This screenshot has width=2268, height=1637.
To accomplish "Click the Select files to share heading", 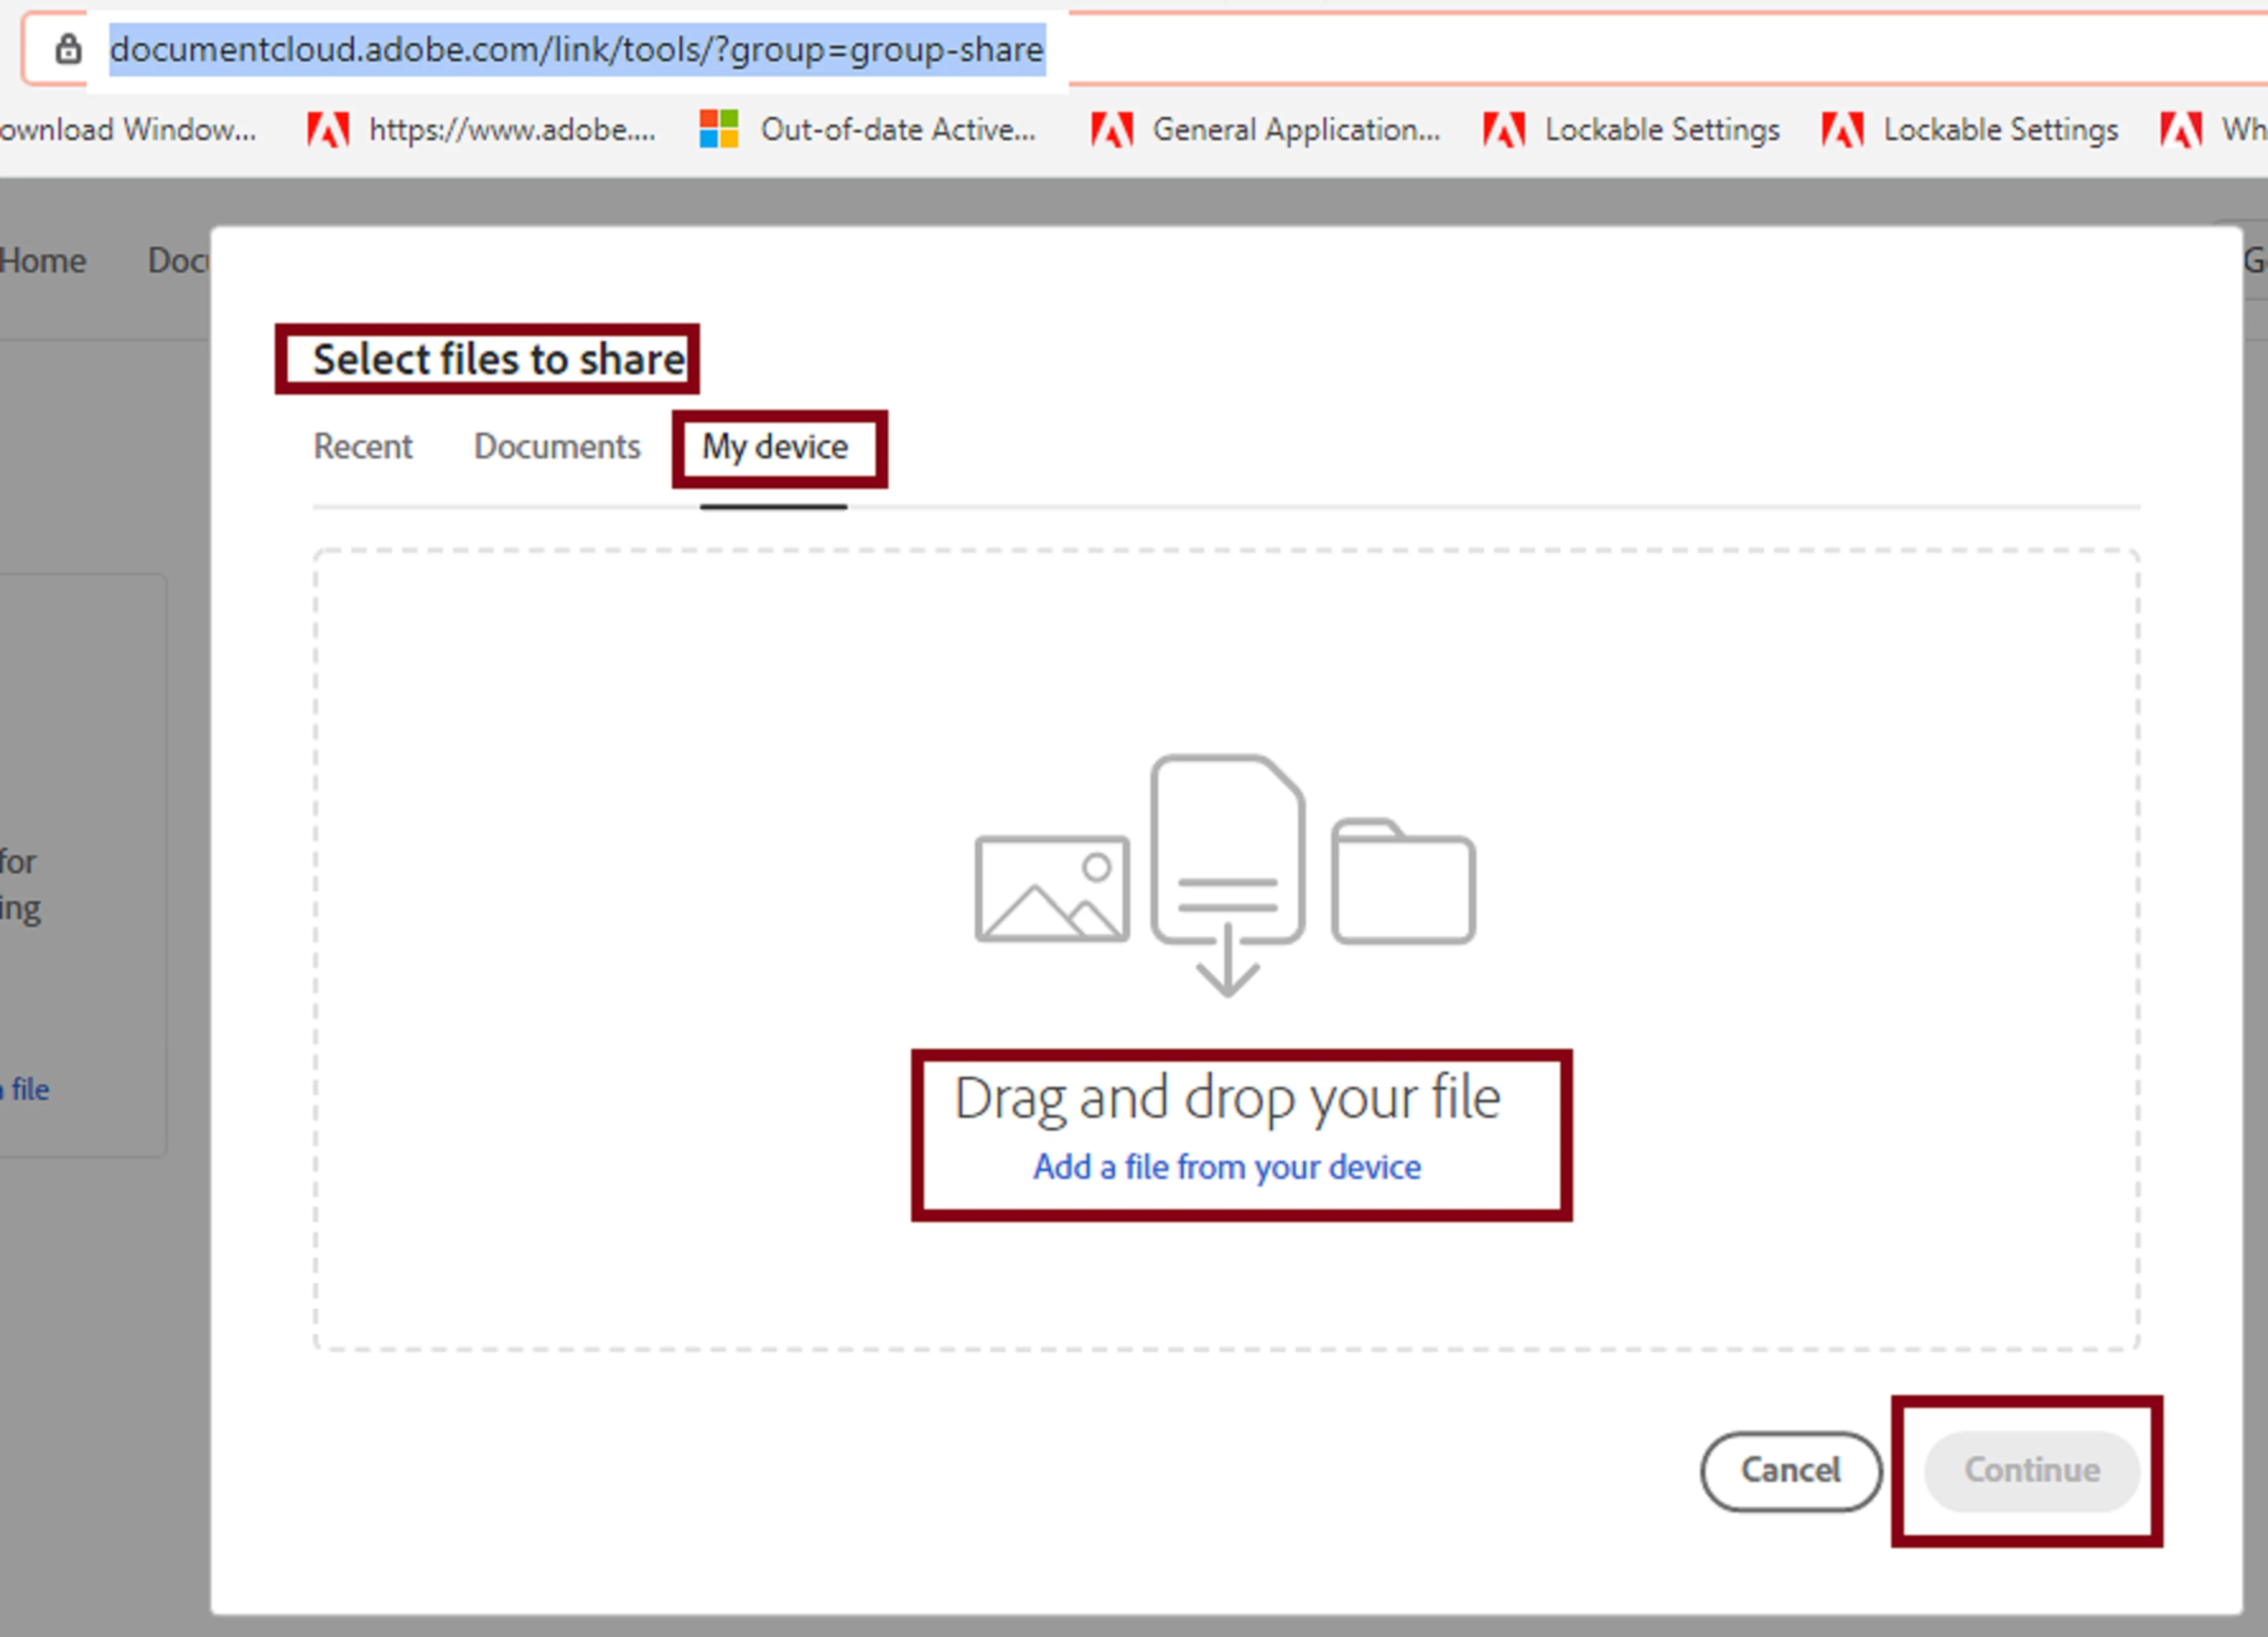I will (498, 359).
